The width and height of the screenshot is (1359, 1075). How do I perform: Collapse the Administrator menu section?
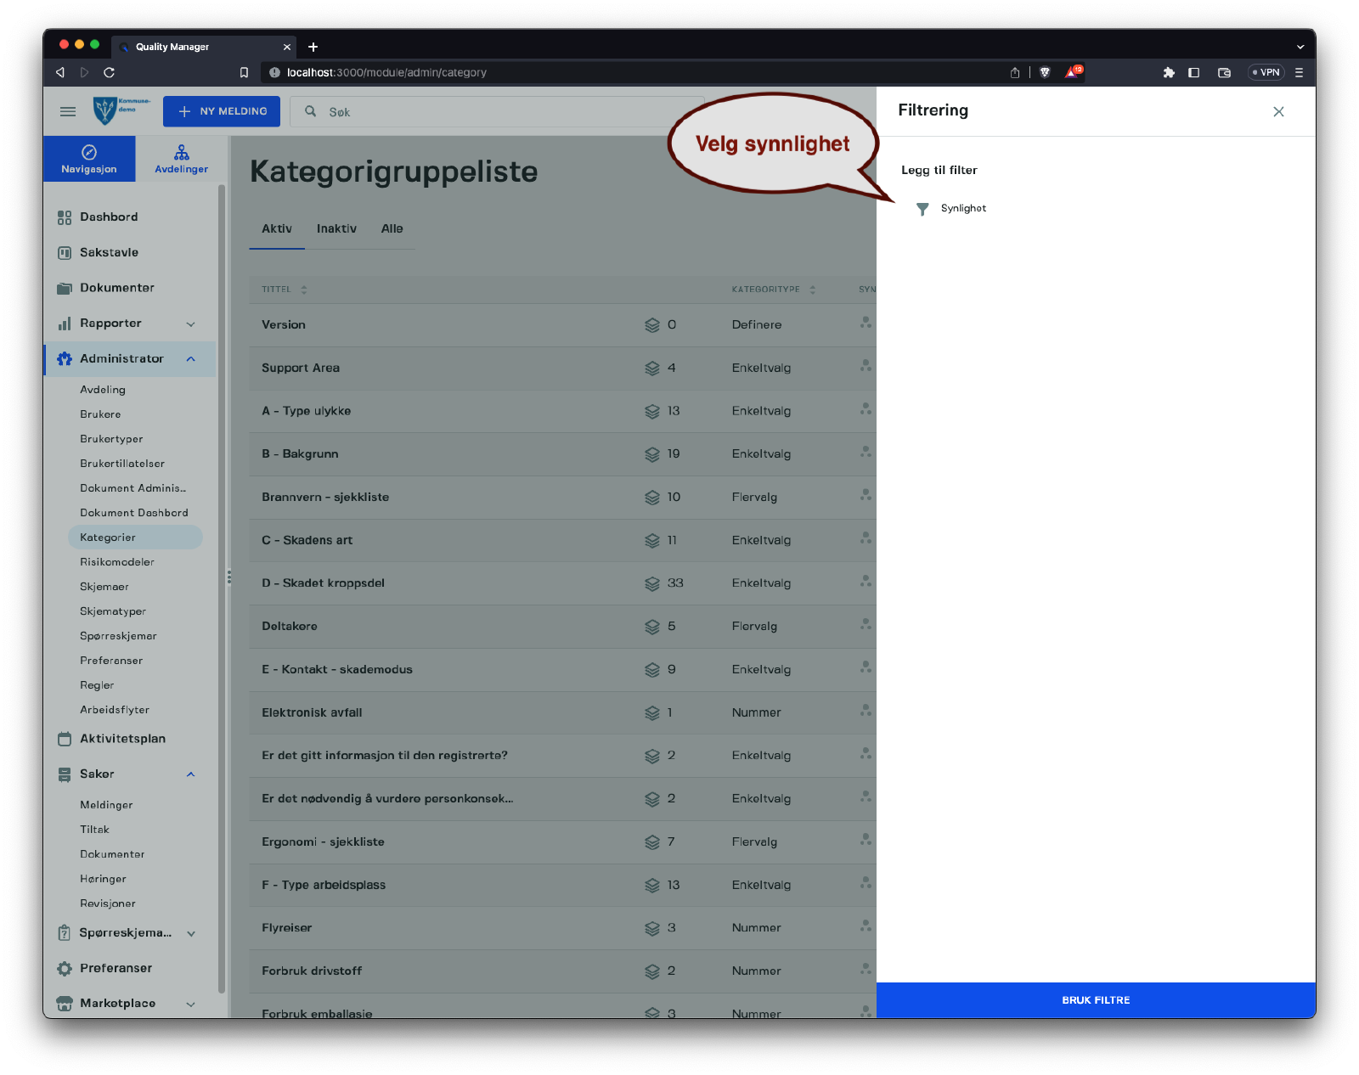point(191,359)
